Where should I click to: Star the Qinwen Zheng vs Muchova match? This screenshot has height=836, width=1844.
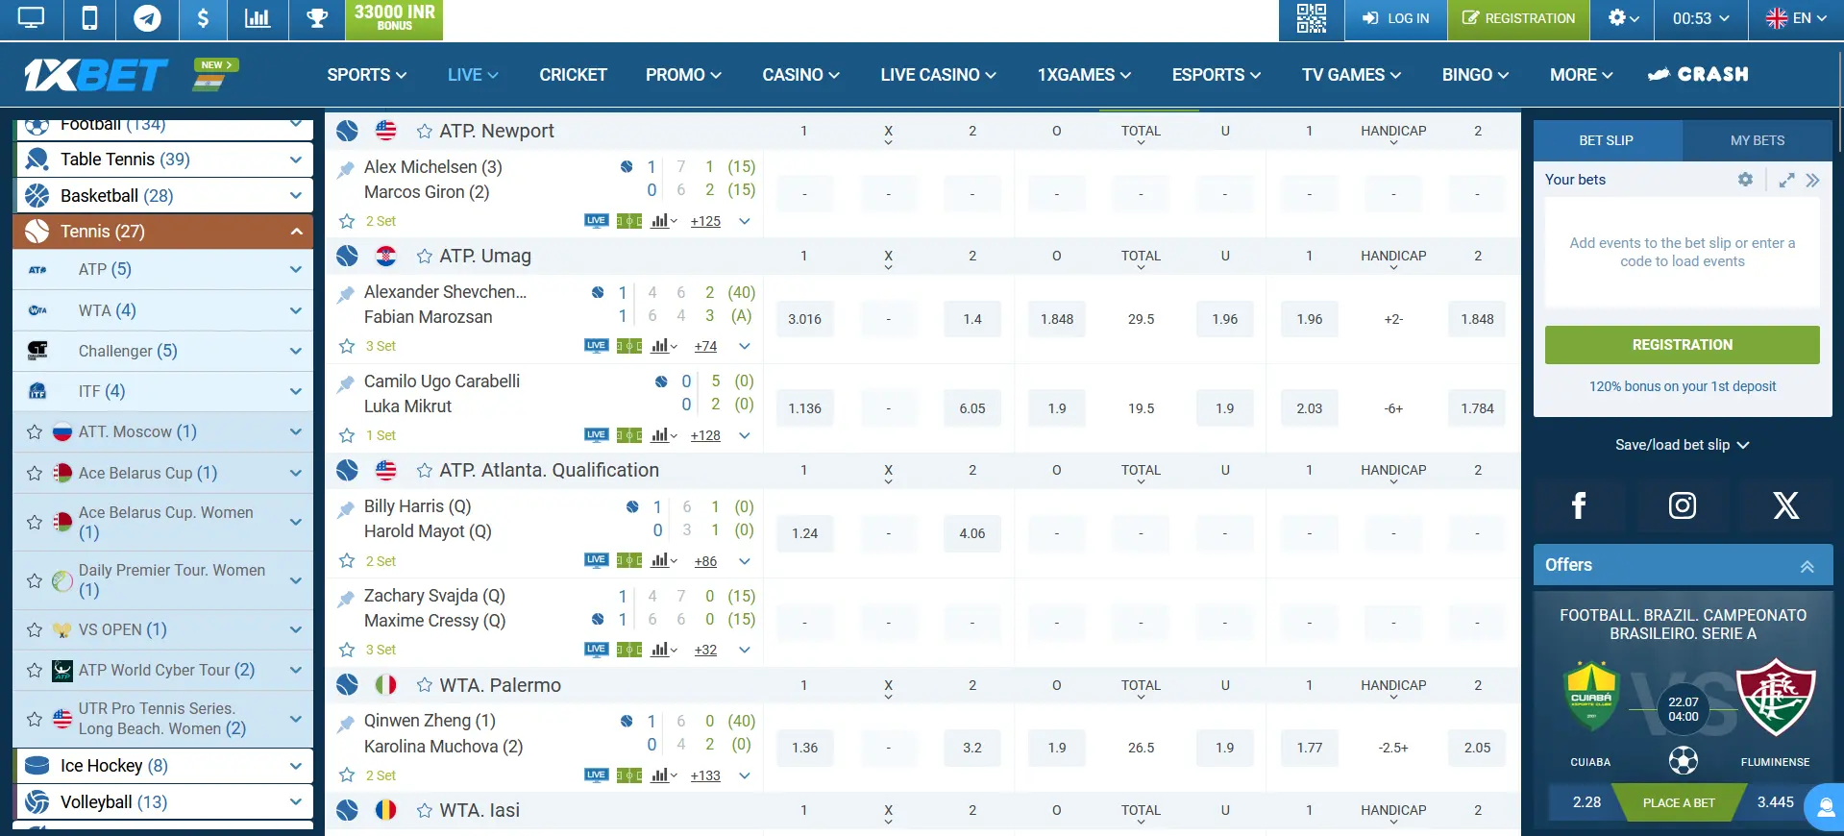click(347, 775)
